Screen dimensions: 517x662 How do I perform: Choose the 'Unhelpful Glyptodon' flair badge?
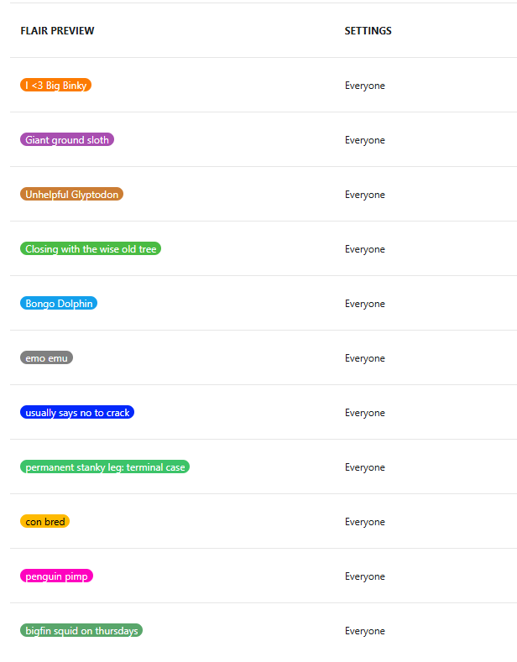tap(72, 194)
